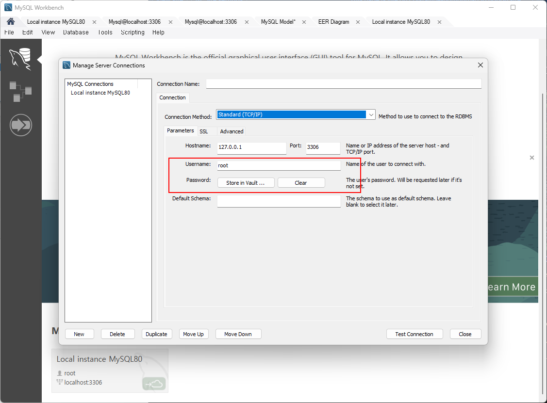Screen dimensions: 547x403
Task: Select the SSL tab
Action: point(204,131)
